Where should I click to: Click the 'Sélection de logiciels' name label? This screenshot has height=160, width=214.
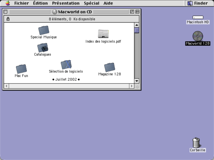click(x=66, y=71)
